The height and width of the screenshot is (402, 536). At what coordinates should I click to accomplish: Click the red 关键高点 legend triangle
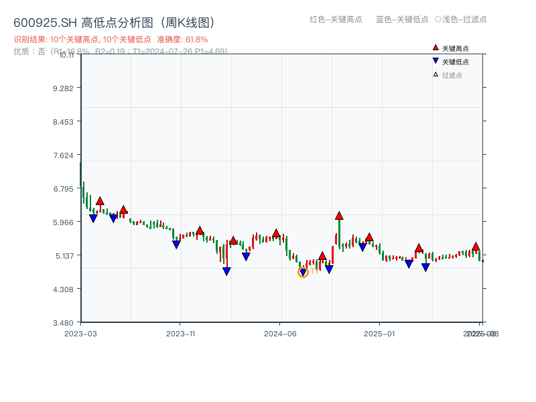(x=435, y=48)
